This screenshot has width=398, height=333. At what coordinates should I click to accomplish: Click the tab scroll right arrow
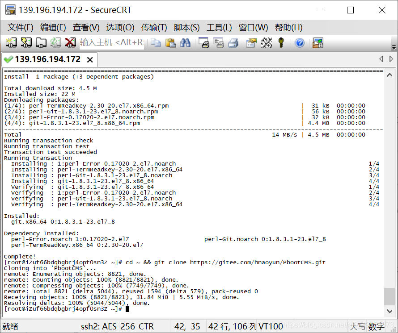coord(391,59)
